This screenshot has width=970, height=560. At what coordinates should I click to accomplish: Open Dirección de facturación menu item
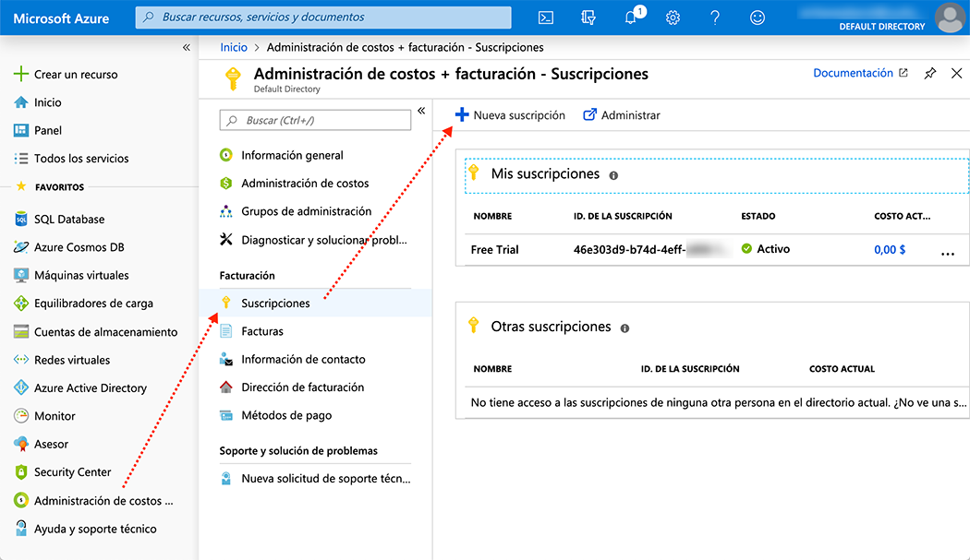[293, 387]
